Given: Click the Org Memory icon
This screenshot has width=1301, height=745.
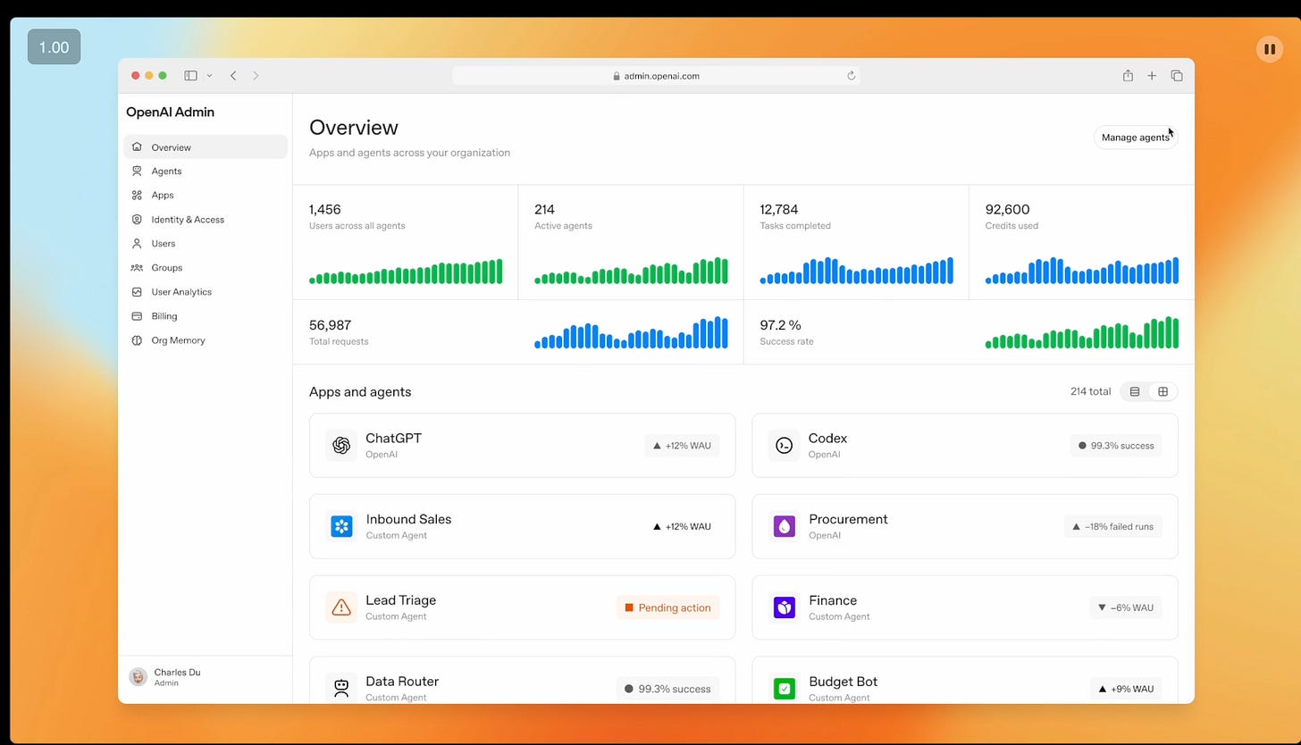Looking at the screenshot, I should (137, 340).
